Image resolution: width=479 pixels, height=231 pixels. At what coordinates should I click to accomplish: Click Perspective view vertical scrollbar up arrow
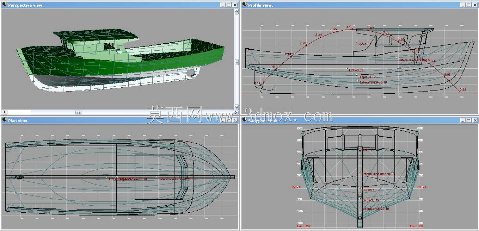tap(237, 11)
